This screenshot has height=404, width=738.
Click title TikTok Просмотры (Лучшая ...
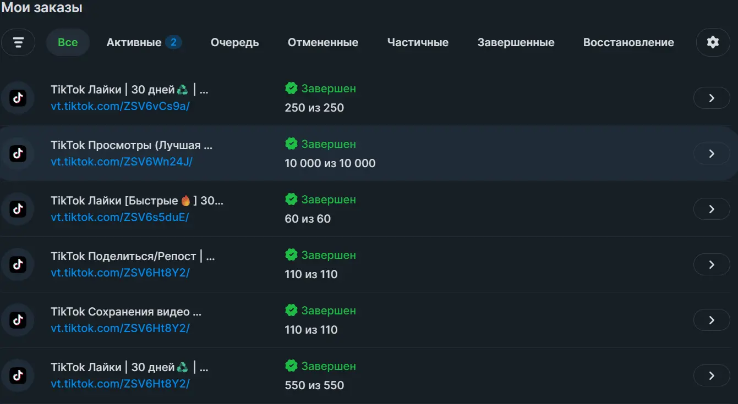132,145
